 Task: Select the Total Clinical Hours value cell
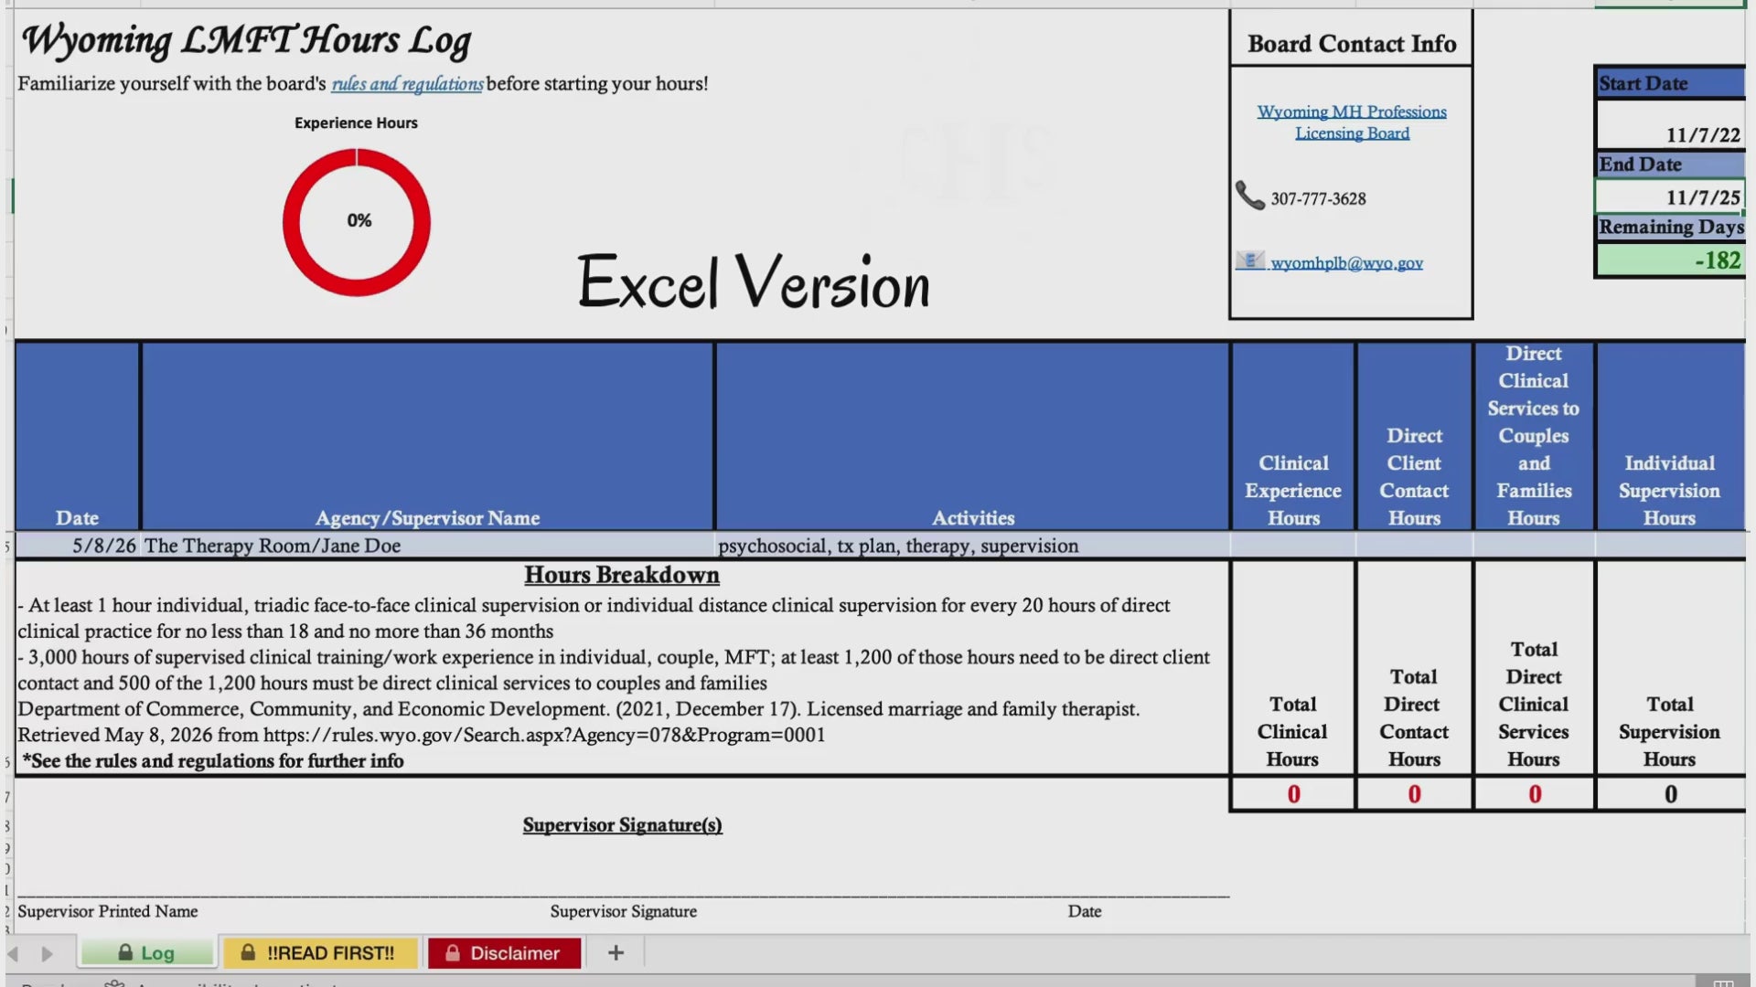pyautogui.click(x=1293, y=794)
